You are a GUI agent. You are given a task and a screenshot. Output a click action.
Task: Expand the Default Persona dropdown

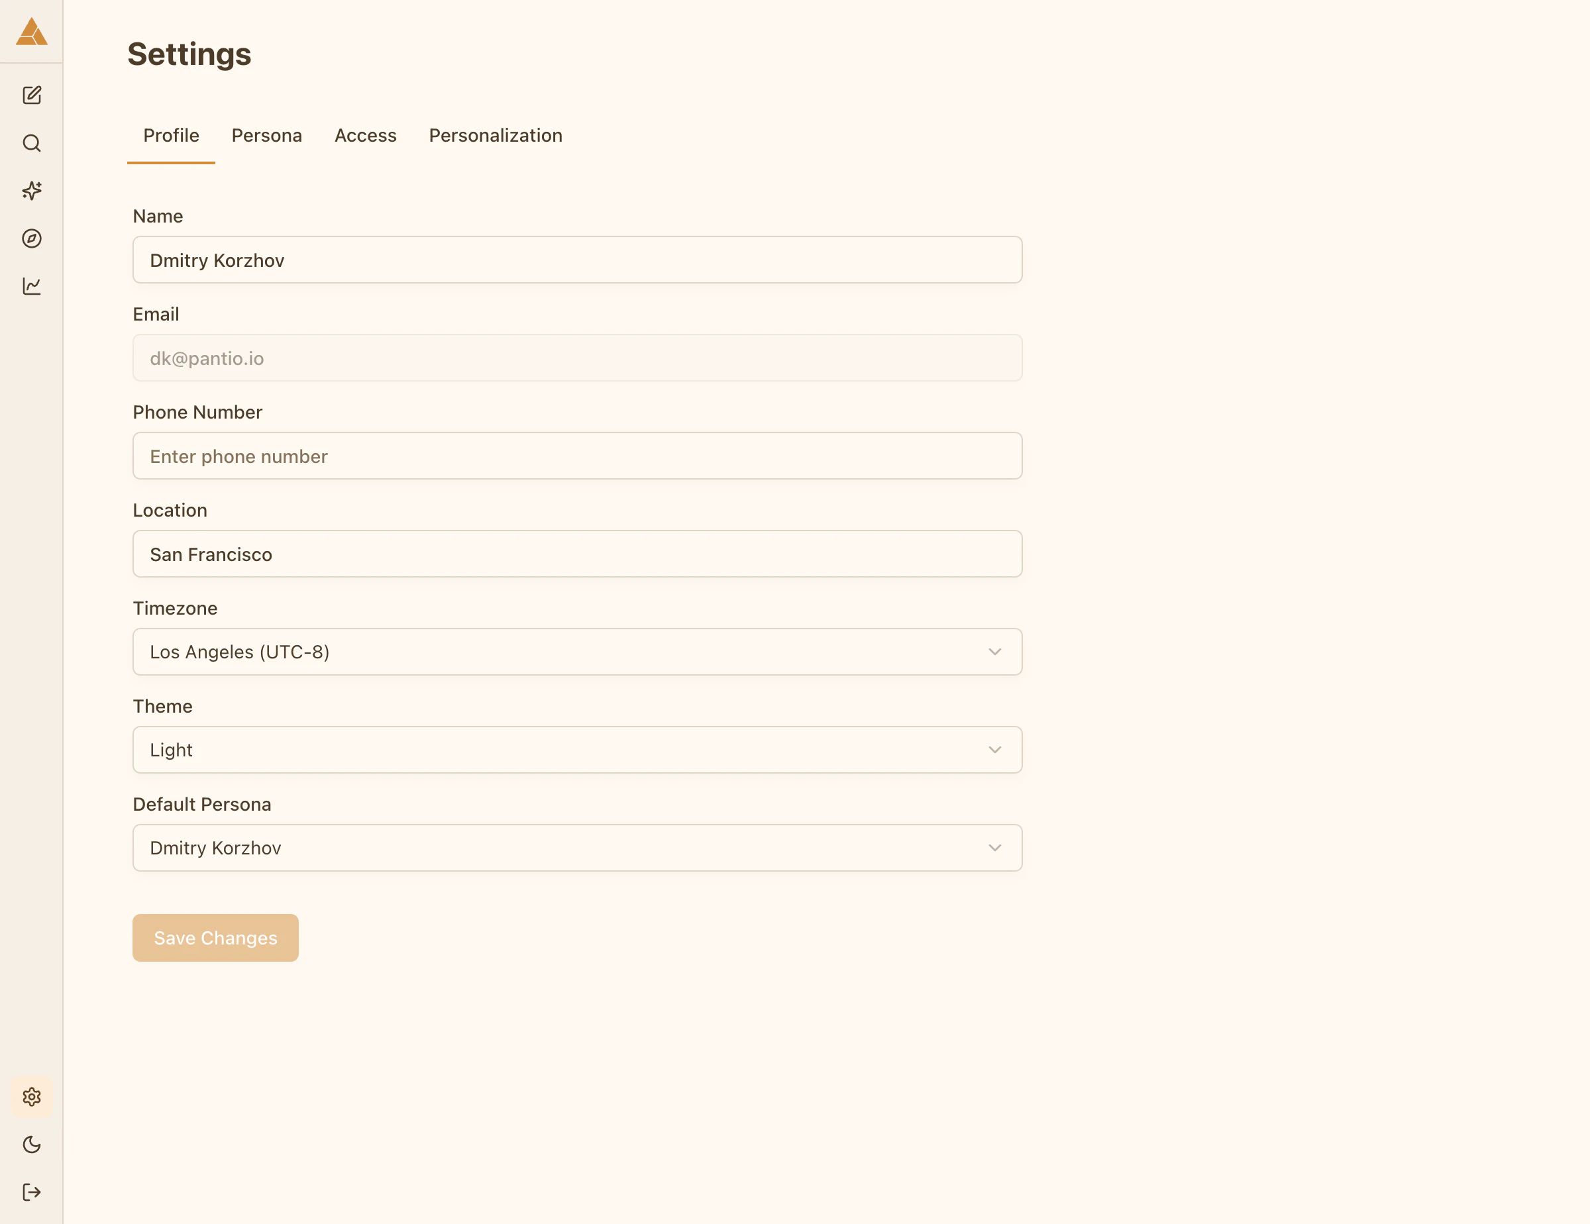tap(577, 847)
